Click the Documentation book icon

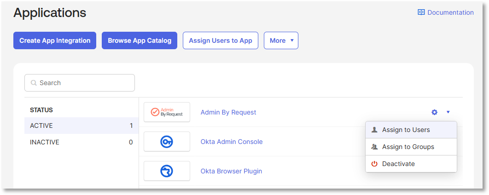[421, 12]
